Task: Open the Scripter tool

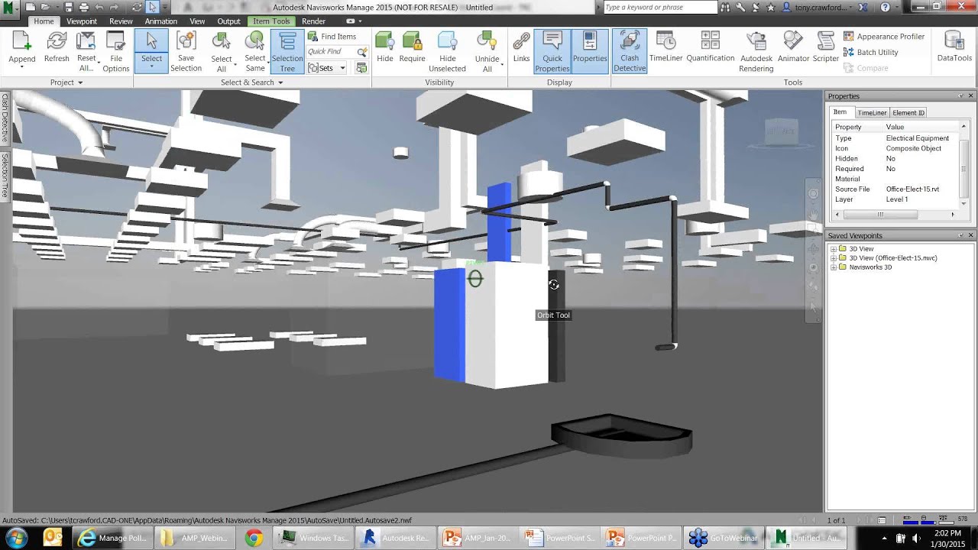Action: pyautogui.click(x=825, y=47)
